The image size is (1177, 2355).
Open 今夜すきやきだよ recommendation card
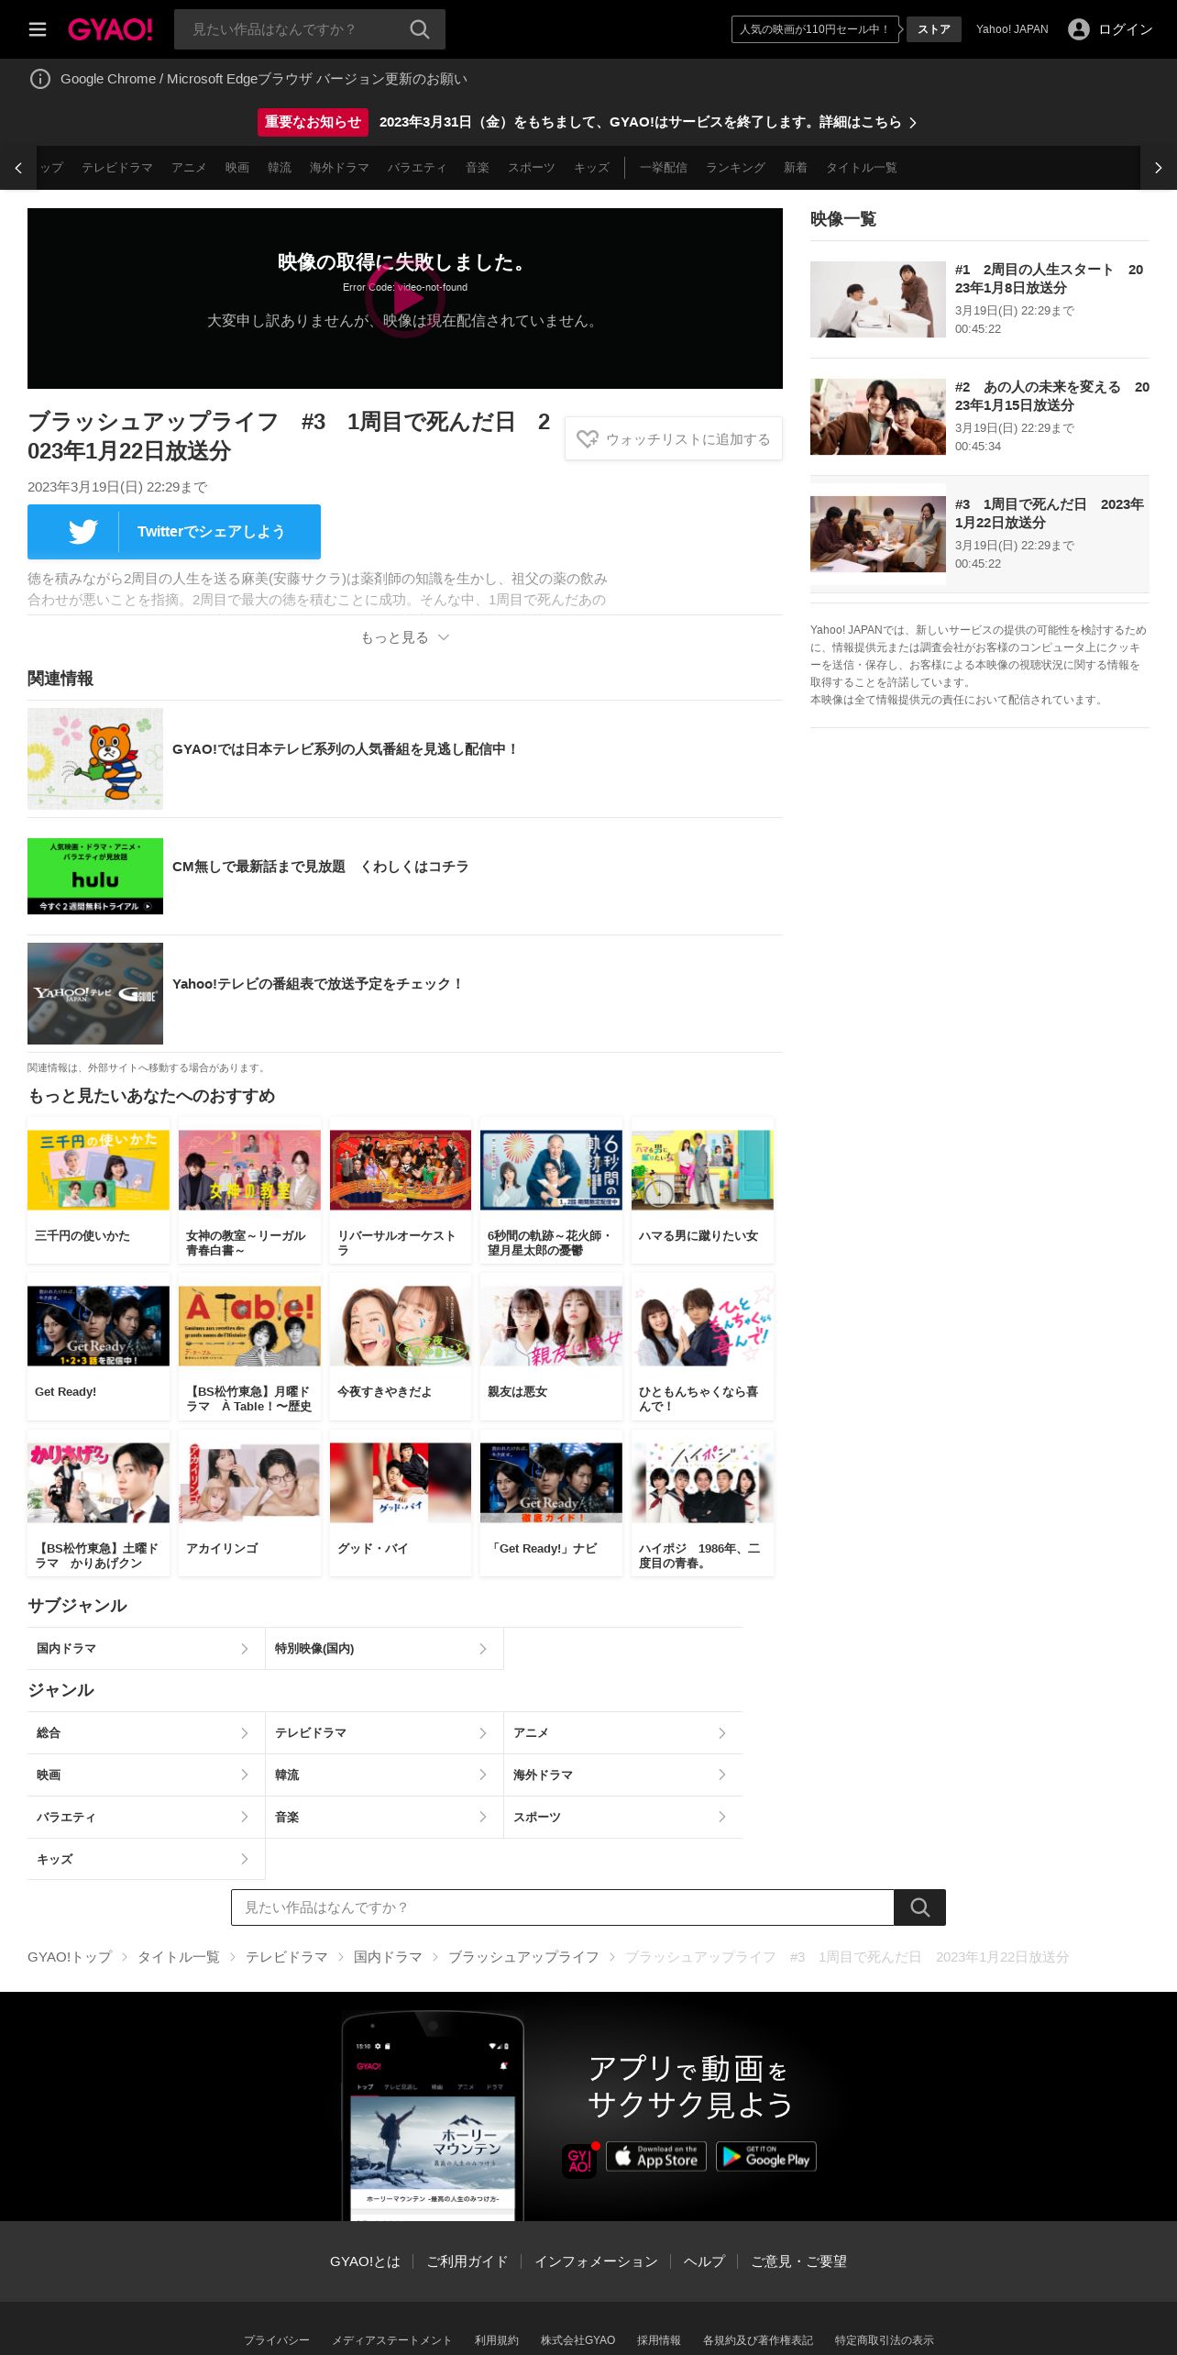401,1346
